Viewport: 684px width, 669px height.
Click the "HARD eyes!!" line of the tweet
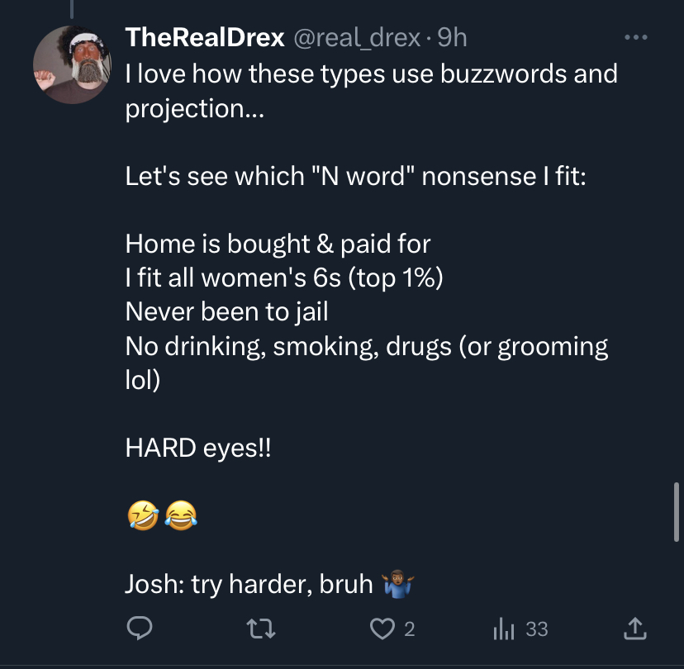198,448
